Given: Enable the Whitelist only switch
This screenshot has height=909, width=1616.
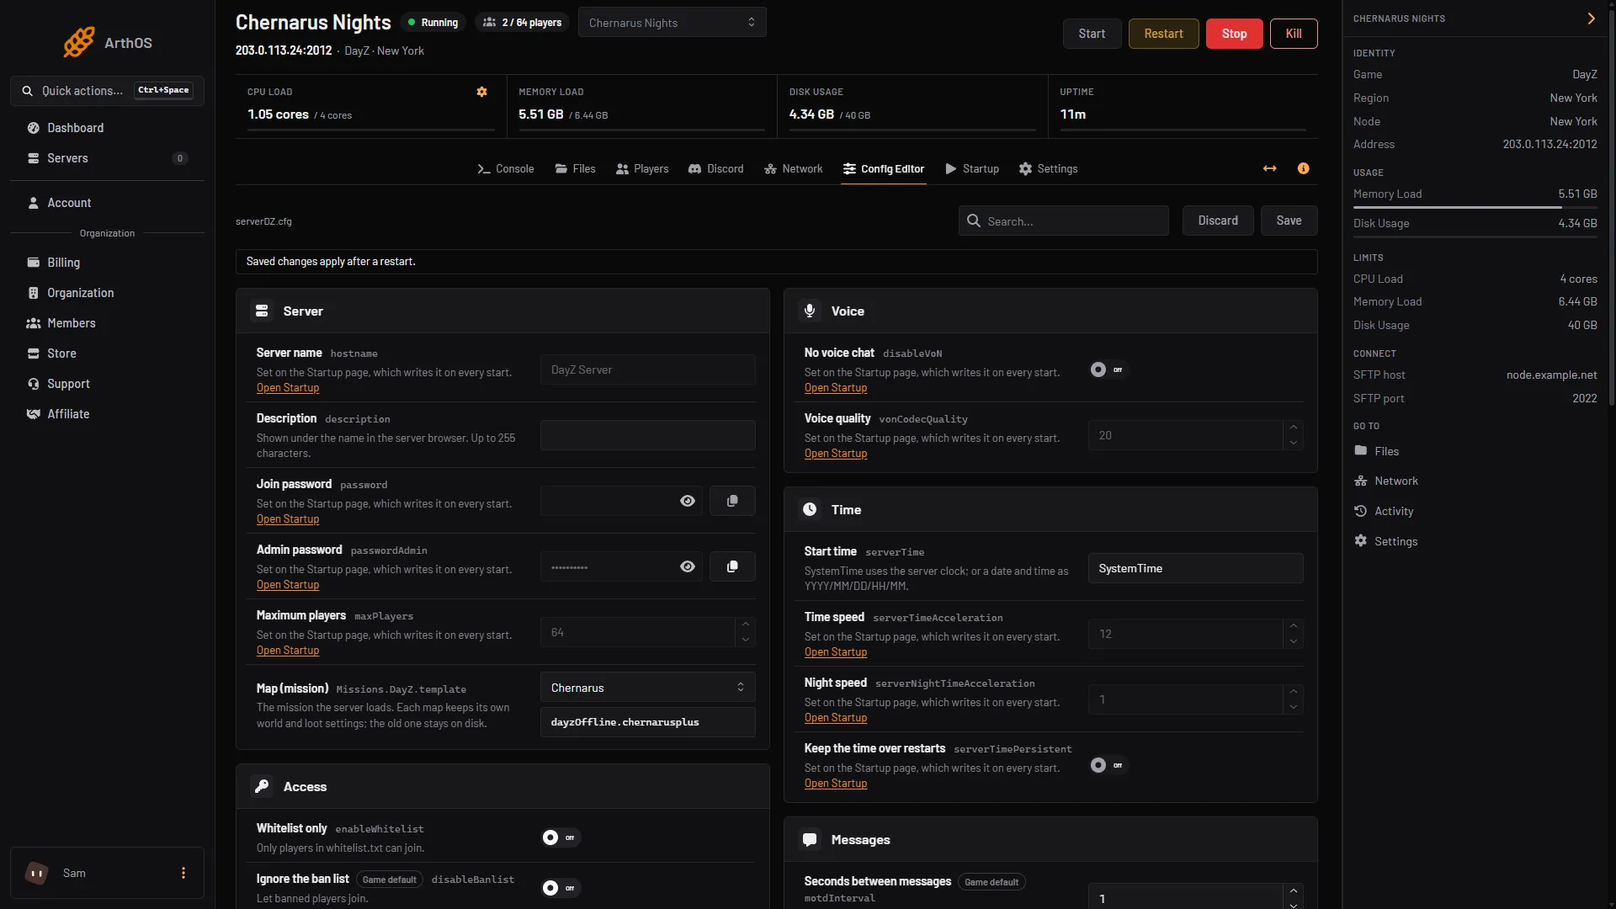Looking at the screenshot, I should pos(561,837).
